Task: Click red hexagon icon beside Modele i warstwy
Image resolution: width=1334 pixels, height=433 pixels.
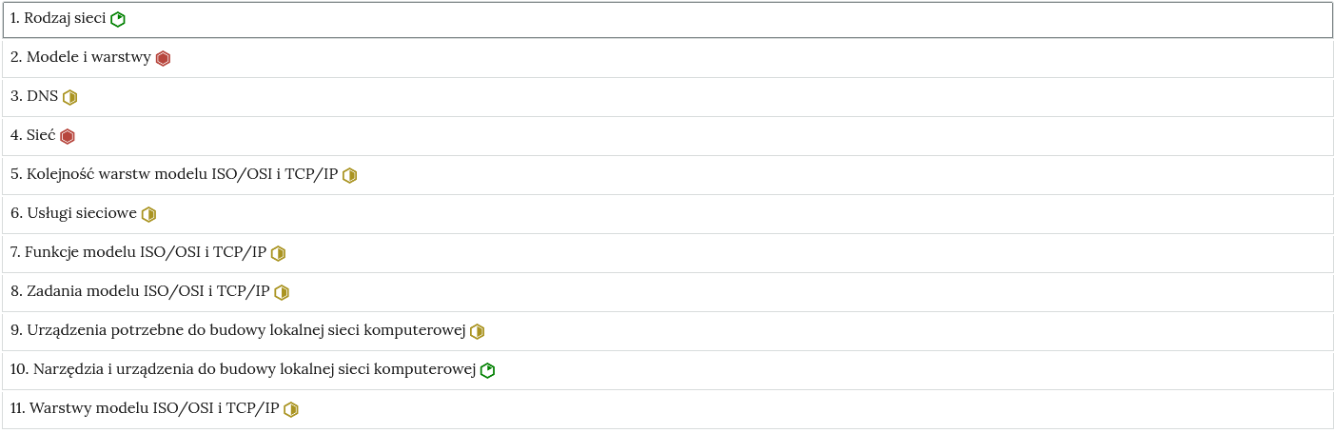Action: coord(163,58)
